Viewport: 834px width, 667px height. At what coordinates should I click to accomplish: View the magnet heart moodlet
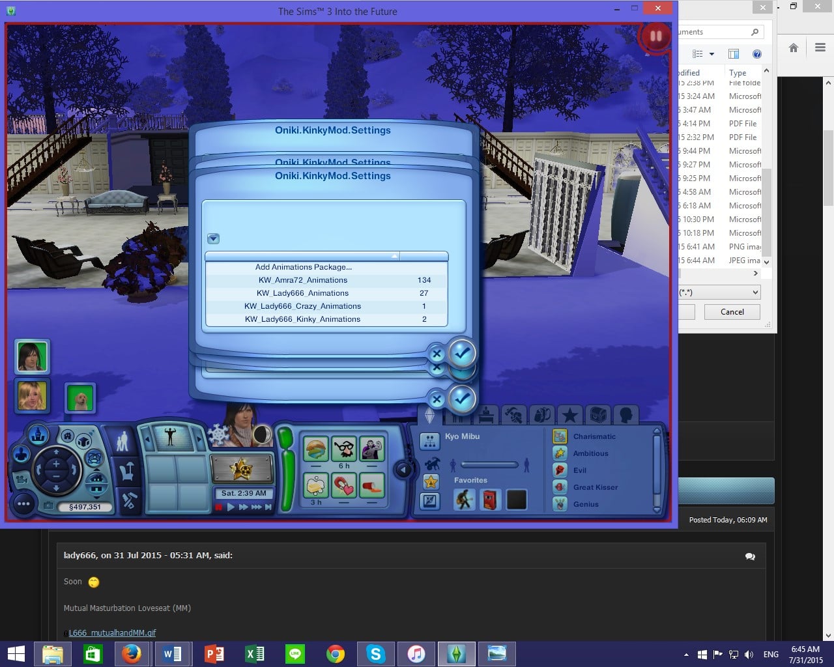coord(344,486)
